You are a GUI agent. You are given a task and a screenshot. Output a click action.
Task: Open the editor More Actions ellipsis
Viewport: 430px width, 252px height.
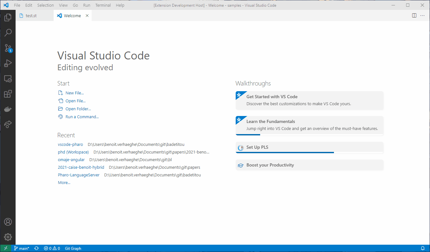(422, 16)
